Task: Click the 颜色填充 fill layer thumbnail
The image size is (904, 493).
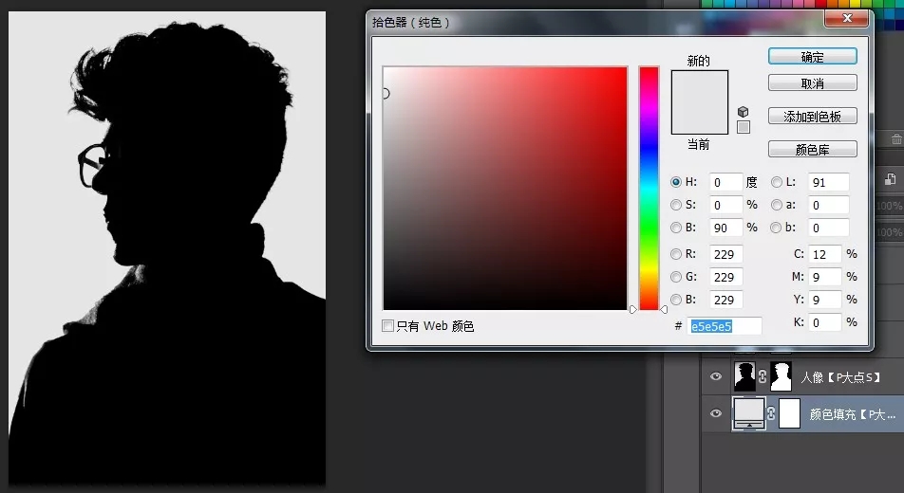Action: coord(749,413)
